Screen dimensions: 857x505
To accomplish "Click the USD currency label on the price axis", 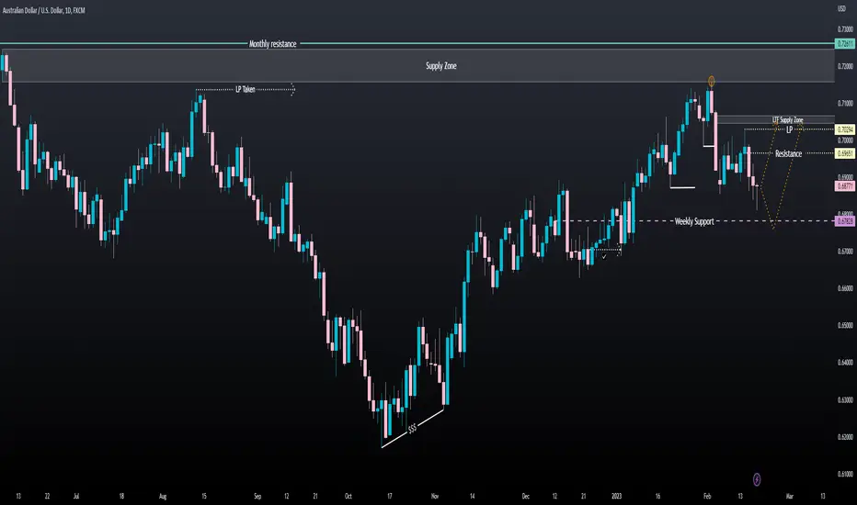I will (x=841, y=9).
